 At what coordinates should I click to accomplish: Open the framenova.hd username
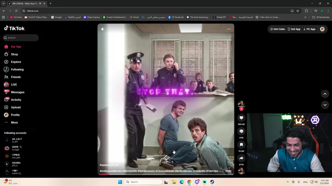tap(109, 165)
